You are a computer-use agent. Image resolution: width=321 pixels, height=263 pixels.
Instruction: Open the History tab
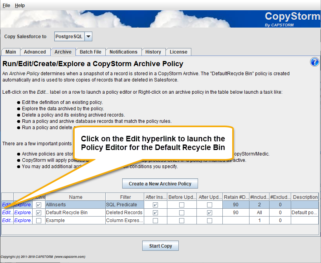coord(153,52)
